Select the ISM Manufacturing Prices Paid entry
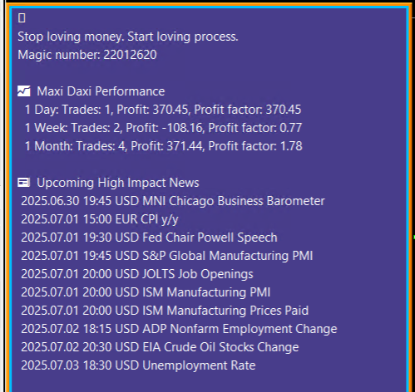The image size is (415, 392). point(165,311)
